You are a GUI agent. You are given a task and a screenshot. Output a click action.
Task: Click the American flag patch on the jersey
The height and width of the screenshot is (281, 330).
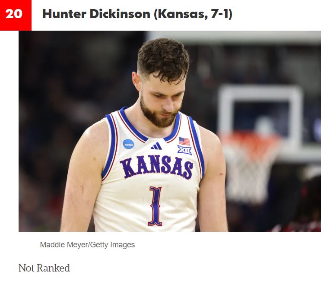click(184, 141)
